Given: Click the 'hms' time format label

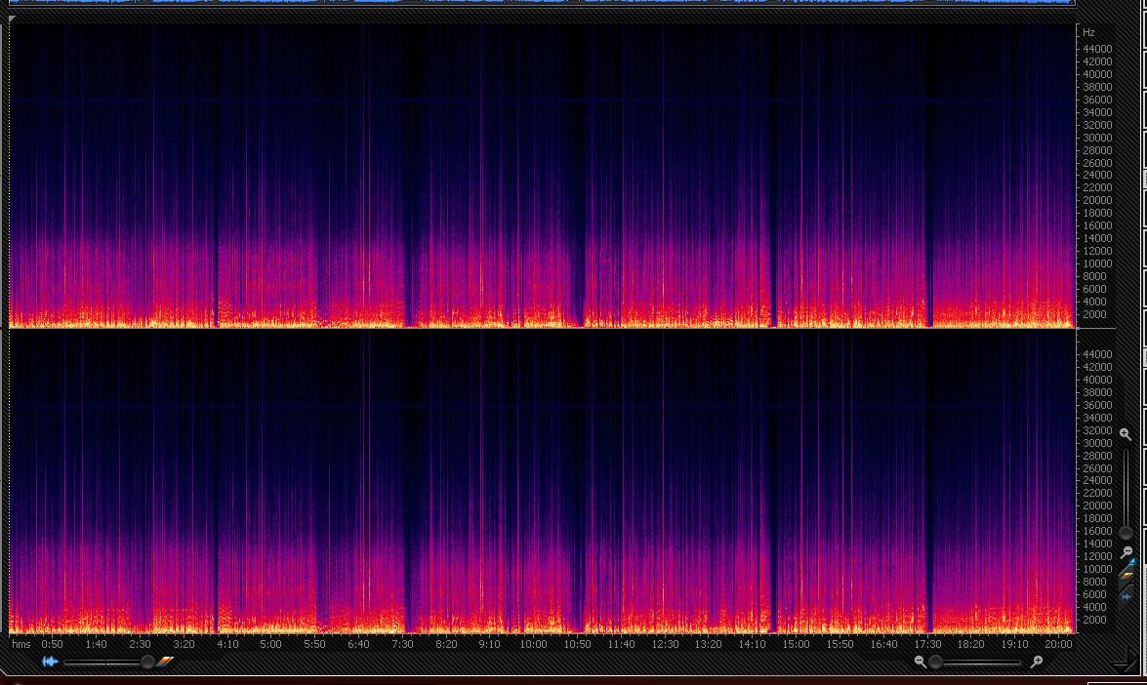Looking at the screenshot, I should pyautogui.click(x=21, y=644).
